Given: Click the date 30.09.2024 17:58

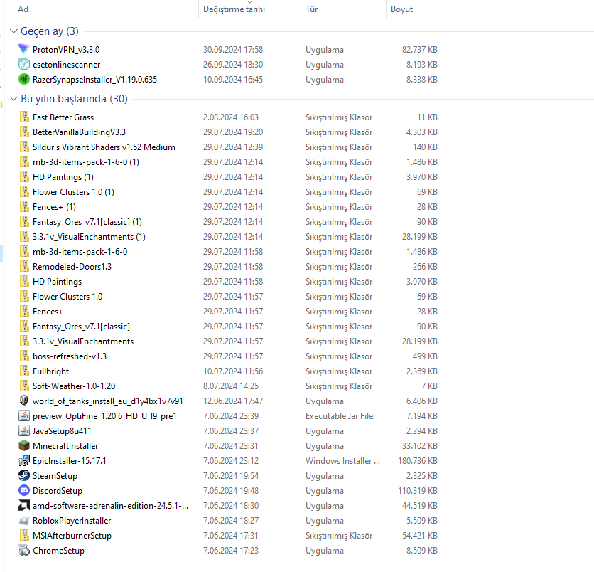Looking at the screenshot, I should pyautogui.click(x=233, y=50).
